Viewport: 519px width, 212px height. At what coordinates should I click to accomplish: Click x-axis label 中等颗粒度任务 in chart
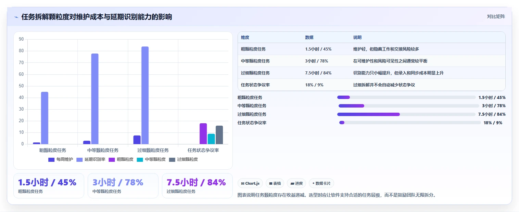(x=103, y=150)
